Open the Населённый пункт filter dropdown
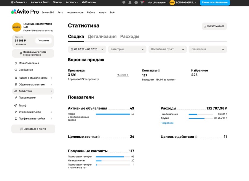This screenshot has width=249, height=181. pos(167,49)
